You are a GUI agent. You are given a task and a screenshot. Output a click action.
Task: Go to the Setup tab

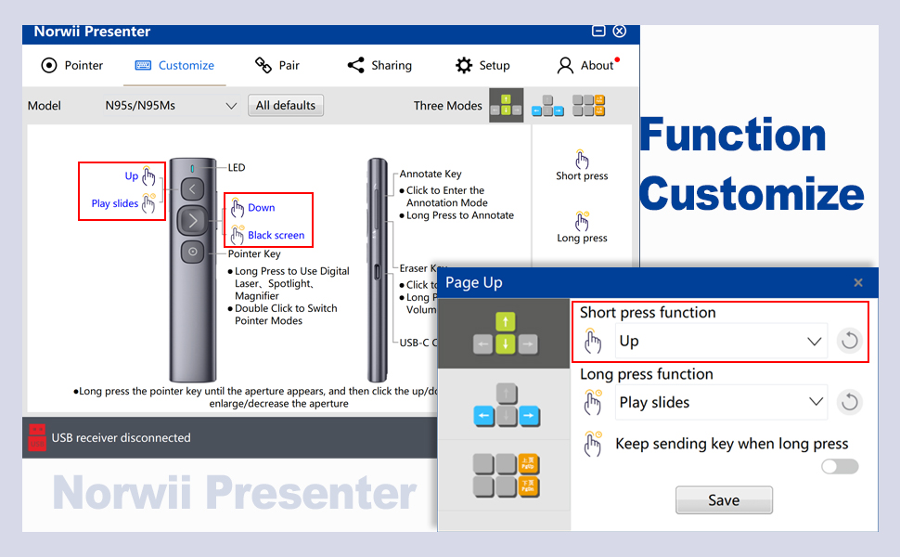(482, 66)
